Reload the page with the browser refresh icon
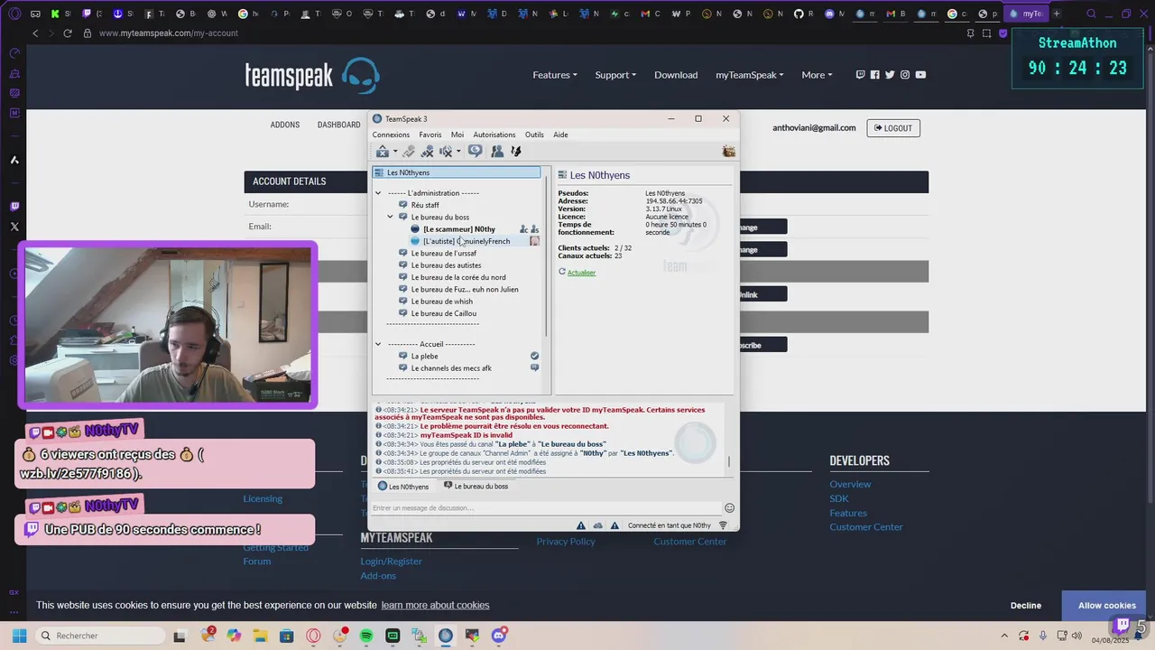Viewport: 1155px width, 650px height. 68,33
